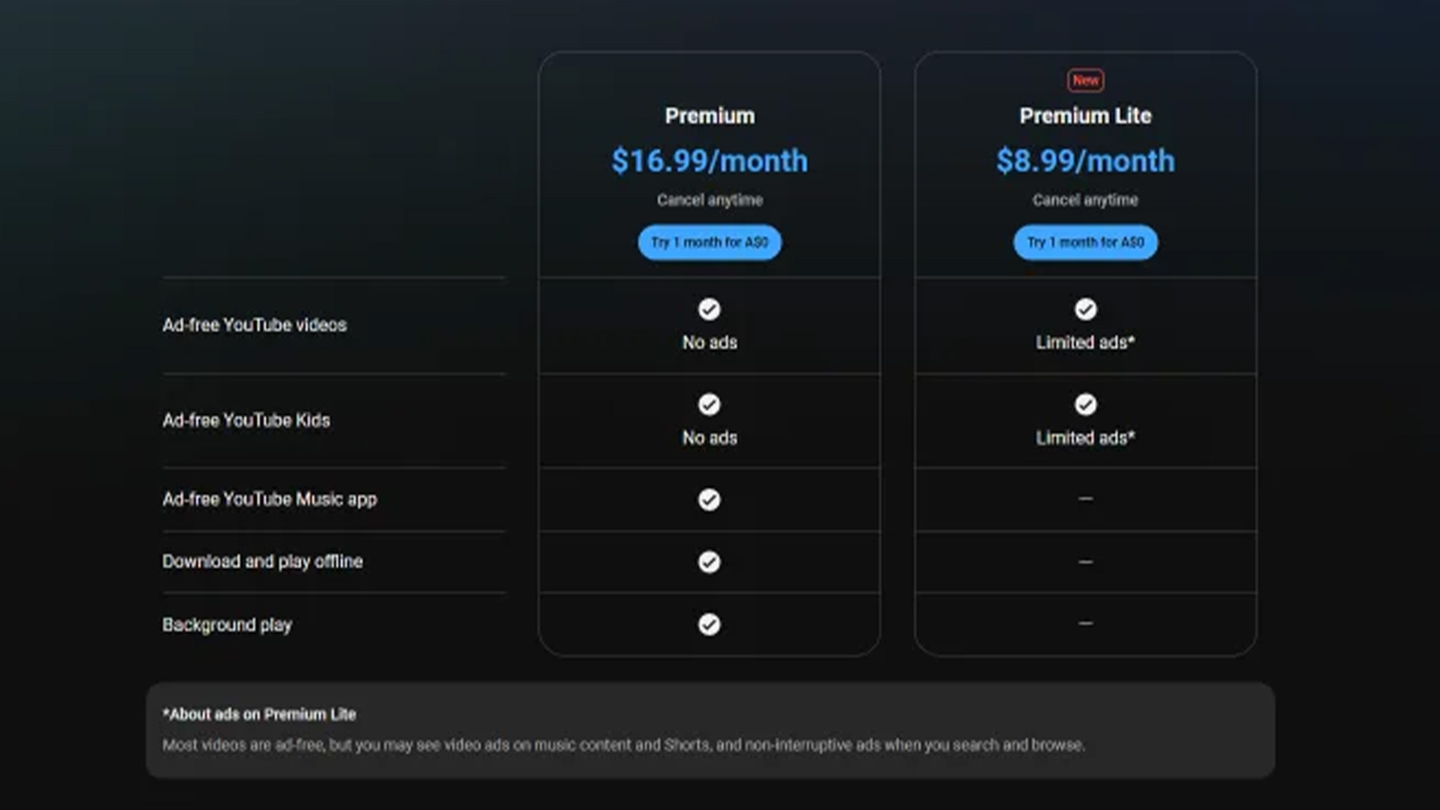Click the Premium Lite checkmark for ad-free YouTube Kids

[1085, 404]
